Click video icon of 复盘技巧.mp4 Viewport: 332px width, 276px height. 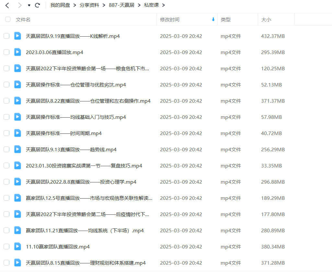tap(17, 166)
